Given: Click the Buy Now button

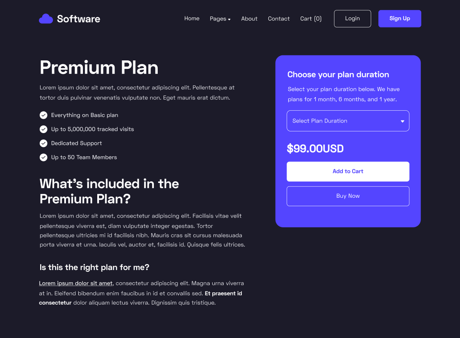Looking at the screenshot, I should (348, 196).
